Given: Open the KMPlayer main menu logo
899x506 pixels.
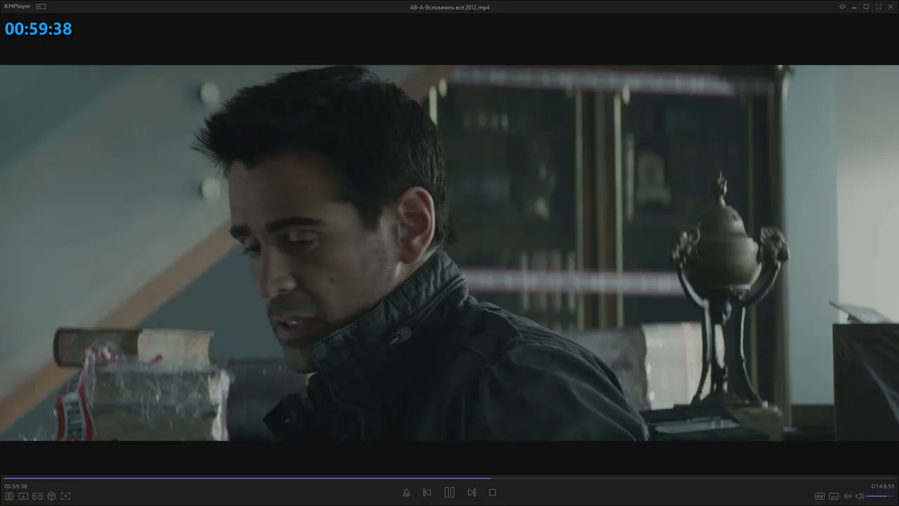Looking at the screenshot, I should point(17,6).
